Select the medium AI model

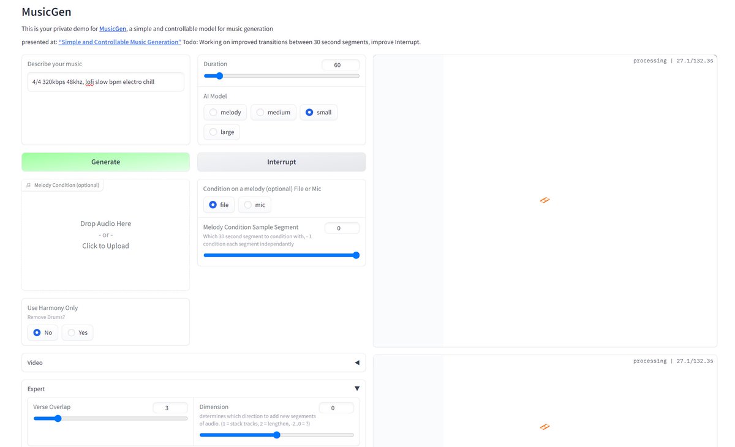[273, 112]
